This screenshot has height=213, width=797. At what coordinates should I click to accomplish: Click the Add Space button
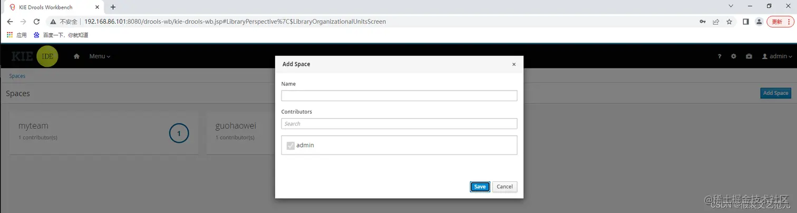pos(775,93)
